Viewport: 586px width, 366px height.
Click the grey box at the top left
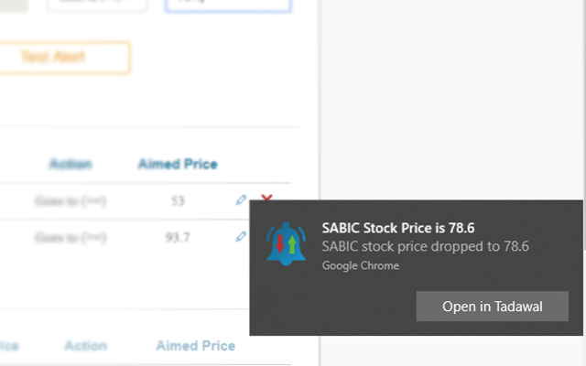[13, 5]
